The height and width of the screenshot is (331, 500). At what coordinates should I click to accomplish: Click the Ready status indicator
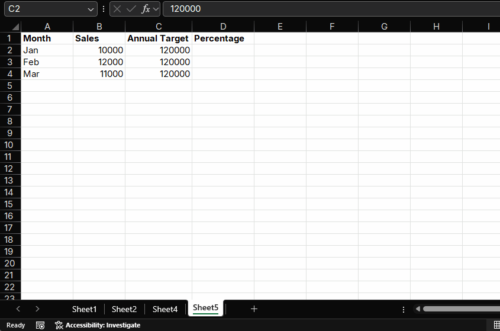(15, 325)
